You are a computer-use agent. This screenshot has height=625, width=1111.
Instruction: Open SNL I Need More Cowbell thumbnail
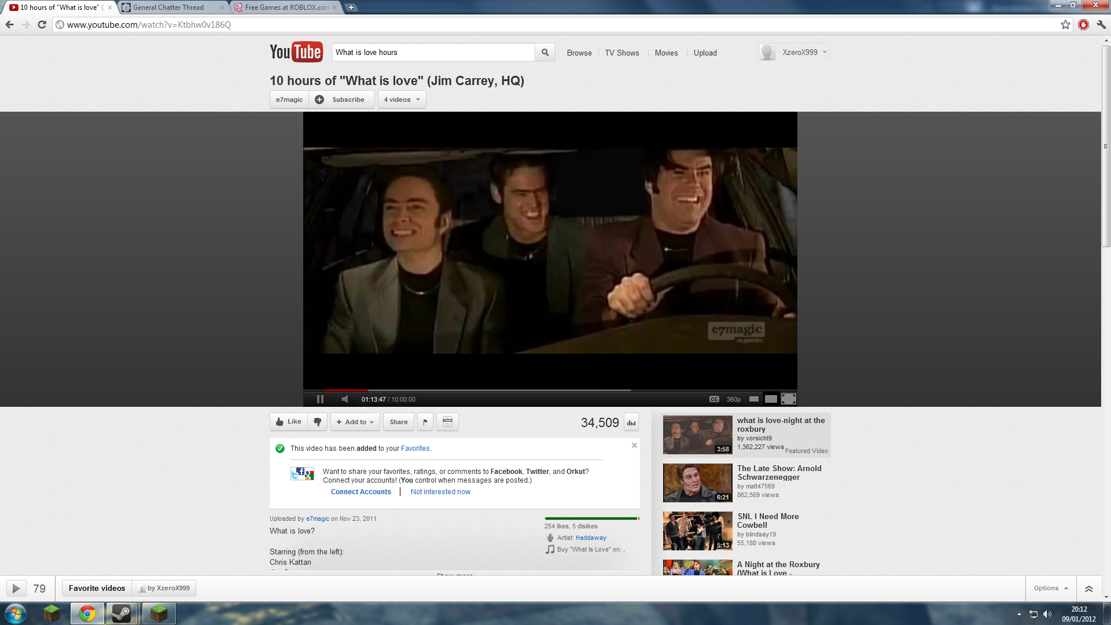(698, 531)
